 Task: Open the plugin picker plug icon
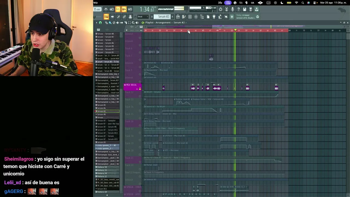tap(214, 17)
